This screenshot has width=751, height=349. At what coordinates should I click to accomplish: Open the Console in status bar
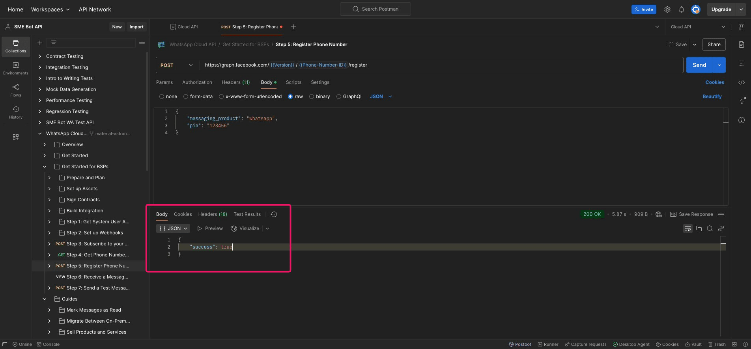[48, 344]
